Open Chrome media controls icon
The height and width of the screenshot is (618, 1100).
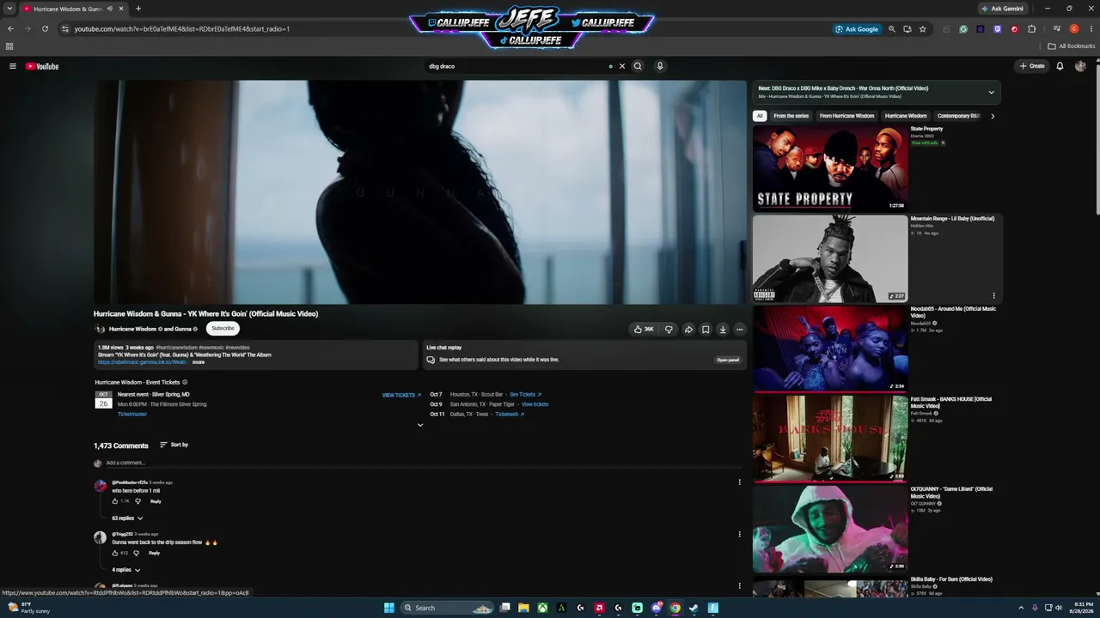(x=1056, y=29)
